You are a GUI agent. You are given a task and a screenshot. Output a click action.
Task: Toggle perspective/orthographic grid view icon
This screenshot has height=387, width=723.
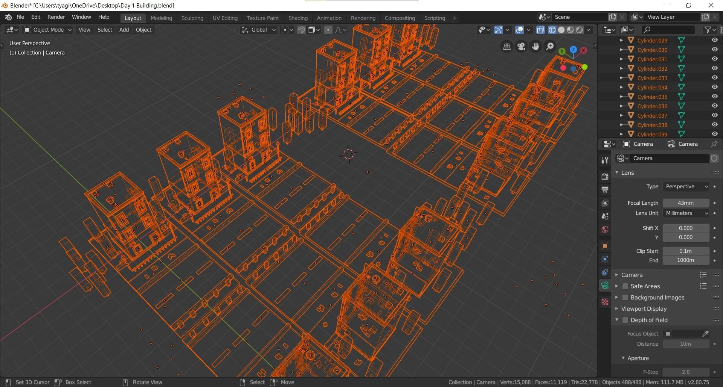click(x=507, y=46)
